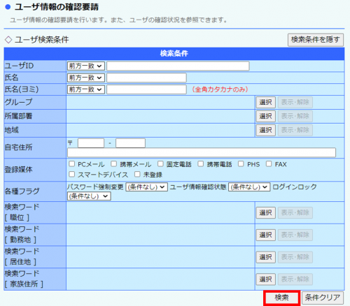Screen dimensions: 350x306
Task: Click the 検索 search button
Action: click(281, 298)
